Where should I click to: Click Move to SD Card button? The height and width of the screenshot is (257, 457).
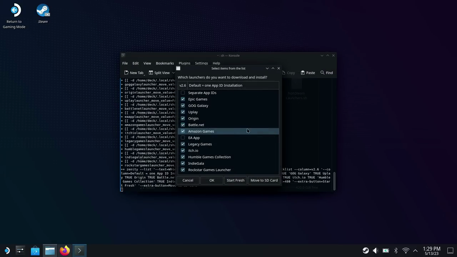pos(264,180)
